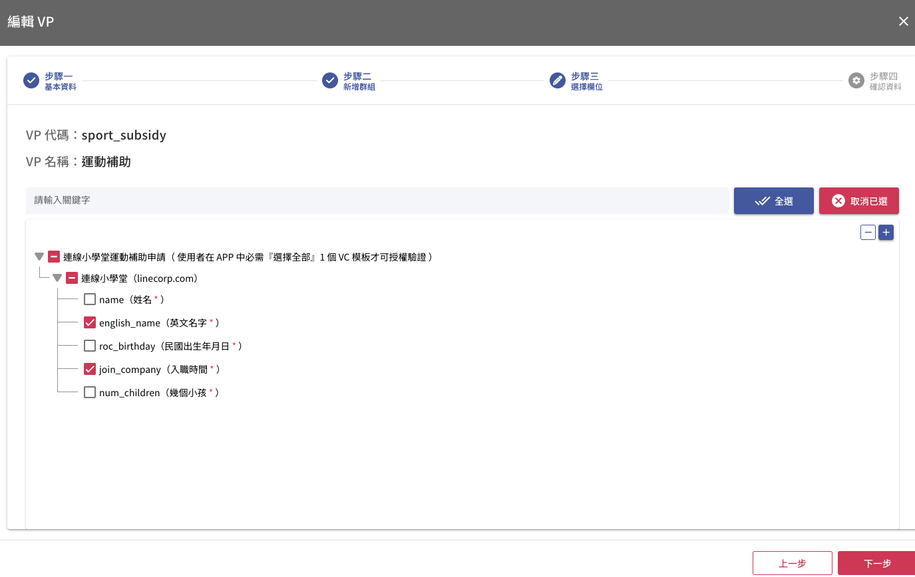
Task: Enable the roc_birthday field checkbox
Action: [90, 346]
